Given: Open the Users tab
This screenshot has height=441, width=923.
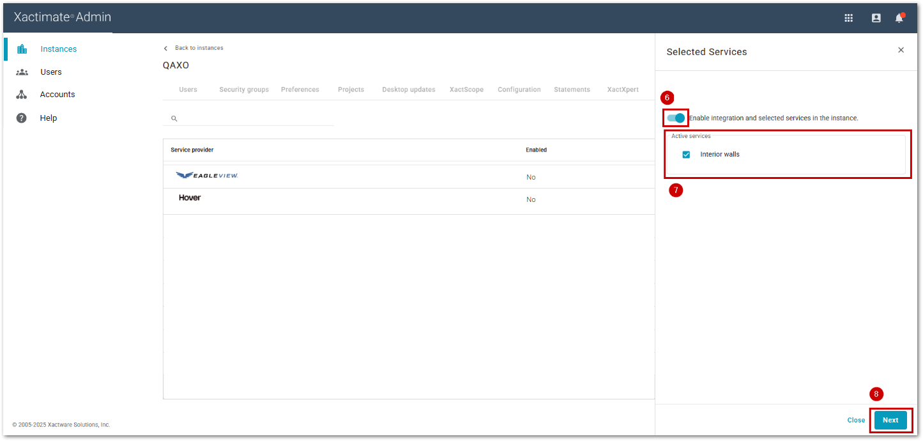Looking at the screenshot, I should [x=188, y=90].
